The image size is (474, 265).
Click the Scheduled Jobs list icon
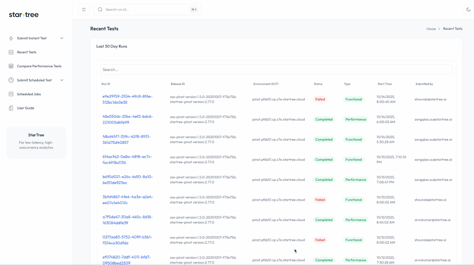tap(11, 94)
